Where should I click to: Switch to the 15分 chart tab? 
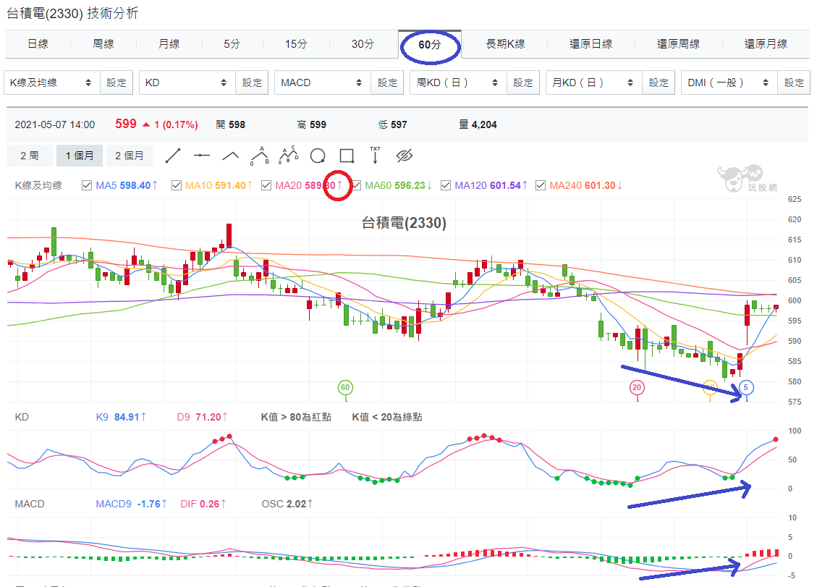(296, 44)
